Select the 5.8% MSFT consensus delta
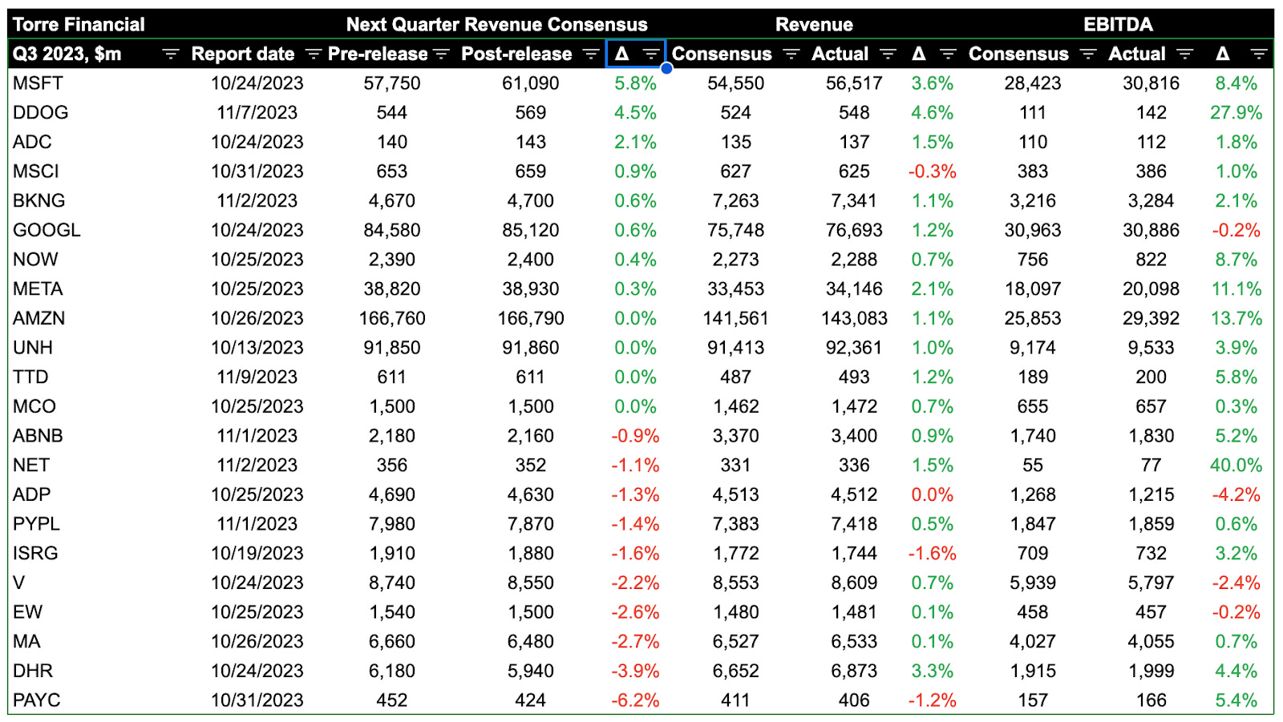 [x=635, y=83]
